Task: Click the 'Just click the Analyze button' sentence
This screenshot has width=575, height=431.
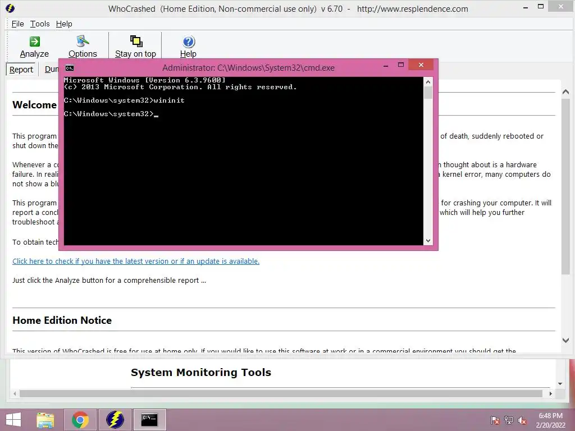Action: [109, 281]
